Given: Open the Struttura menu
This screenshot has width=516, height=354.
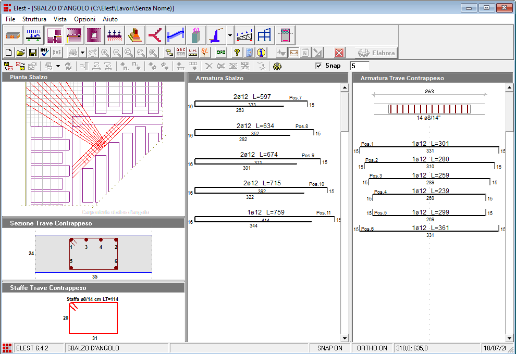Looking at the screenshot, I should coord(34,19).
